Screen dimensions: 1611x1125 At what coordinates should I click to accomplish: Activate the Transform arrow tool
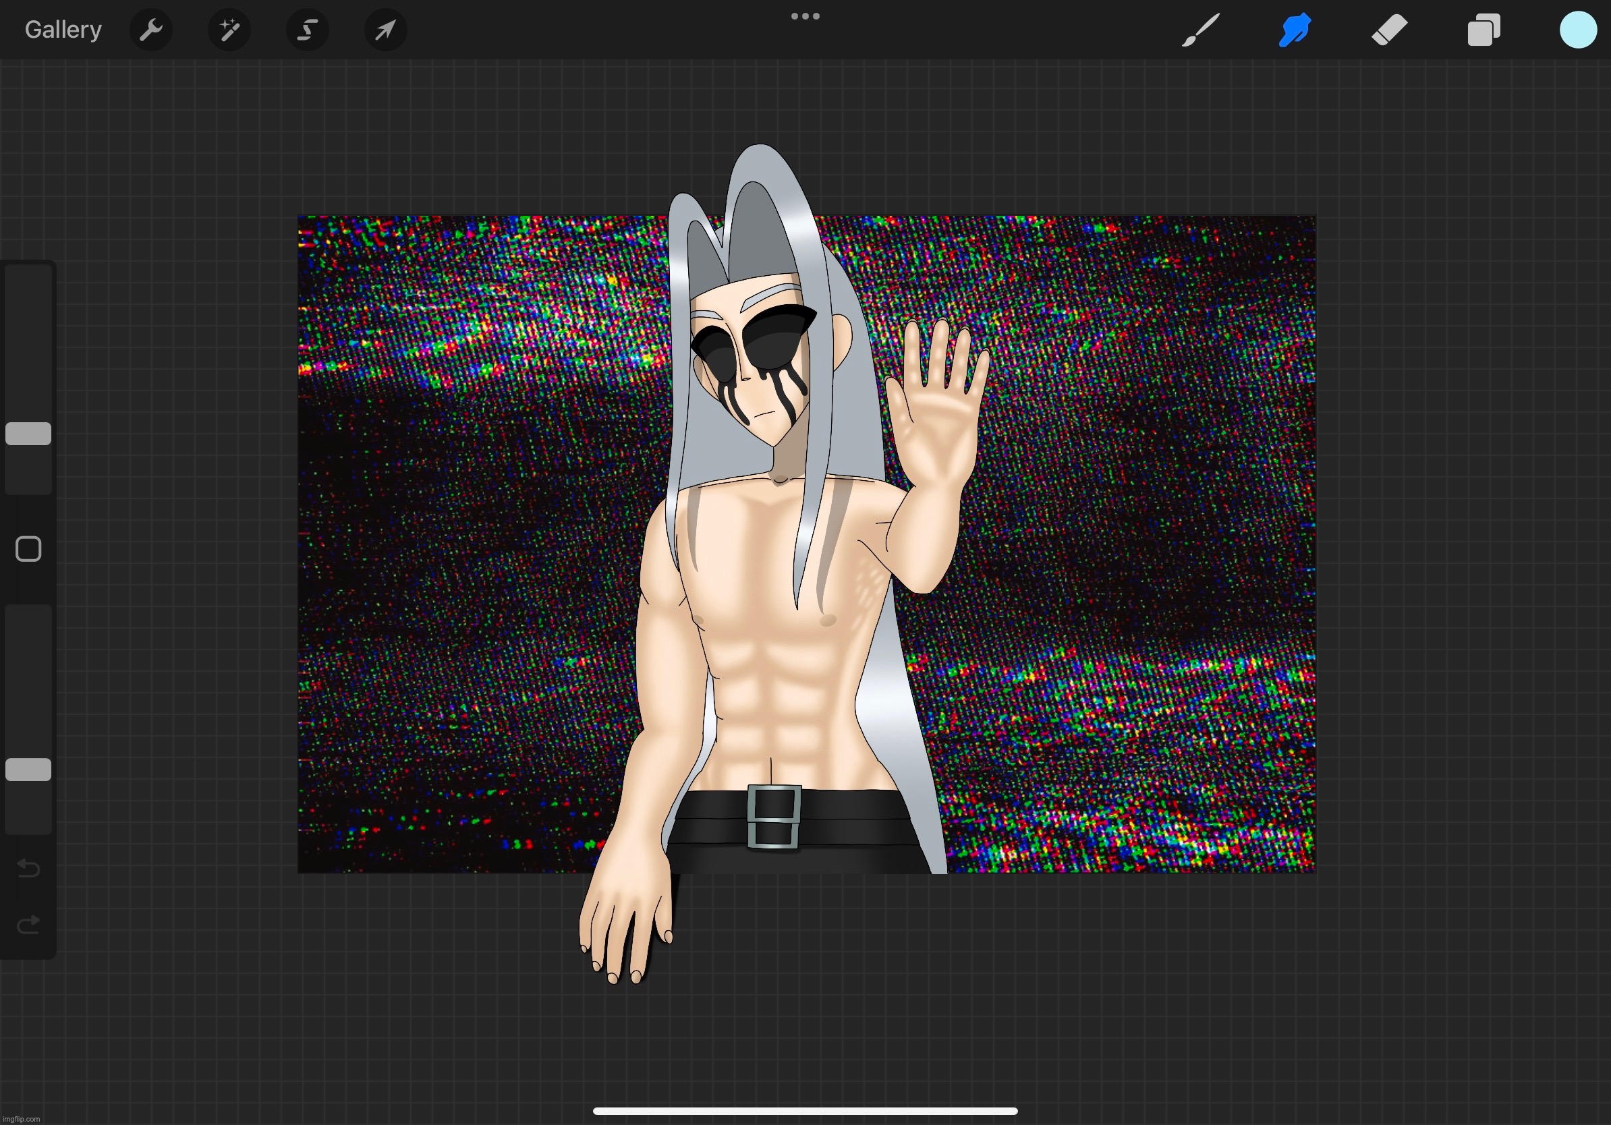(x=385, y=30)
